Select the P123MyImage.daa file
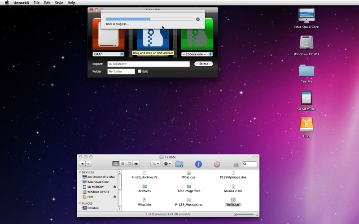Screen dimensions: 359x224 pyautogui.click(x=233, y=175)
